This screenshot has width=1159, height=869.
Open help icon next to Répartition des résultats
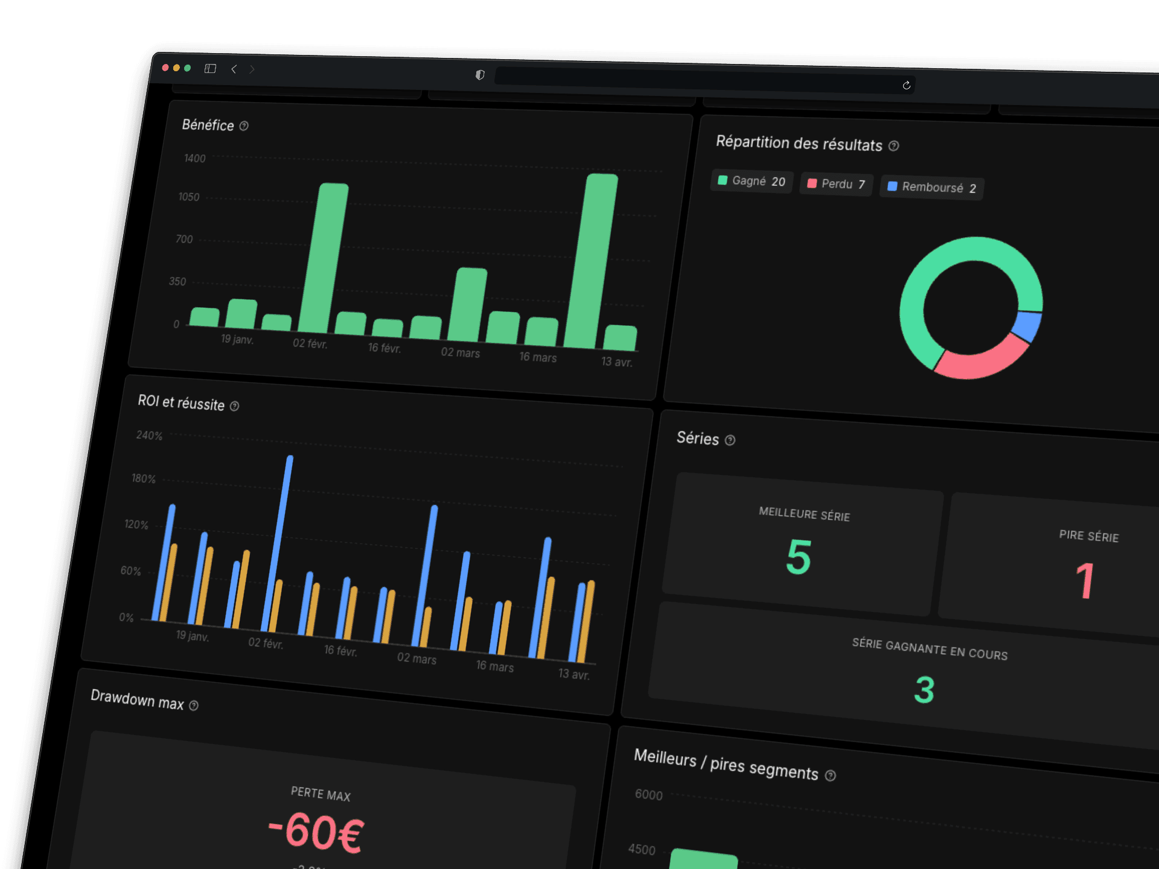894,145
